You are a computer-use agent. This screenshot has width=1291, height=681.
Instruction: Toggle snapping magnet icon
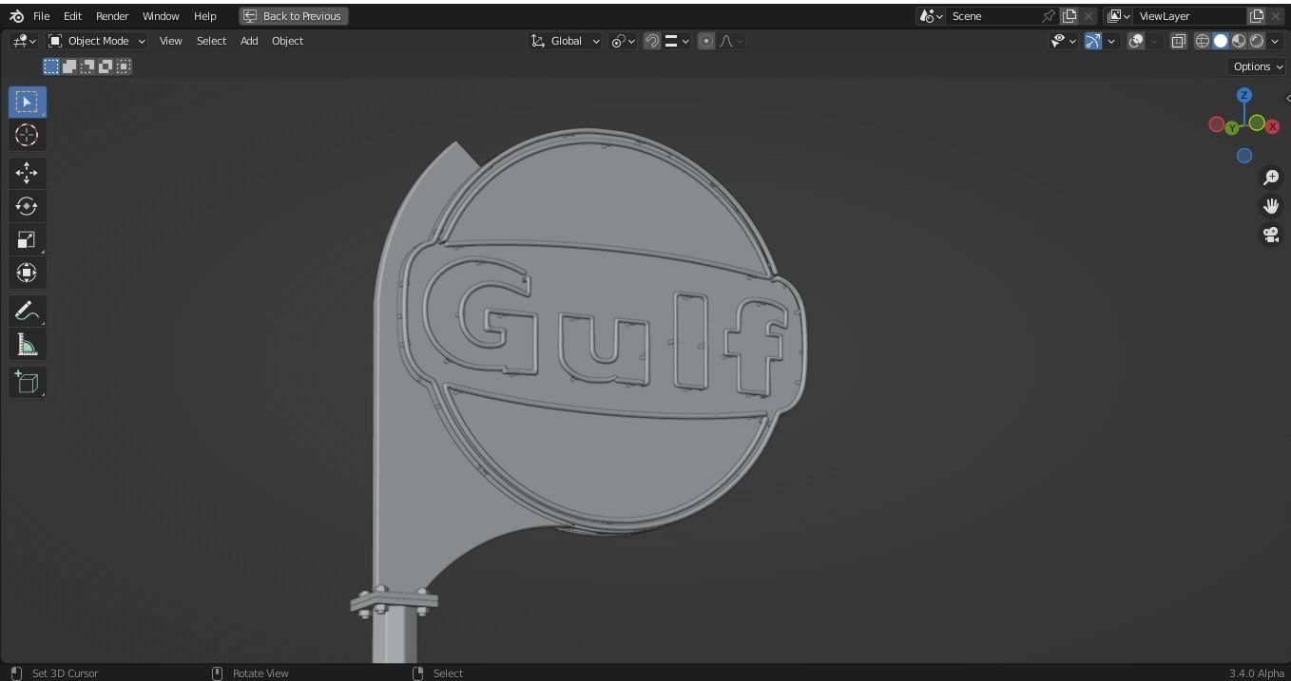pos(652,41)
